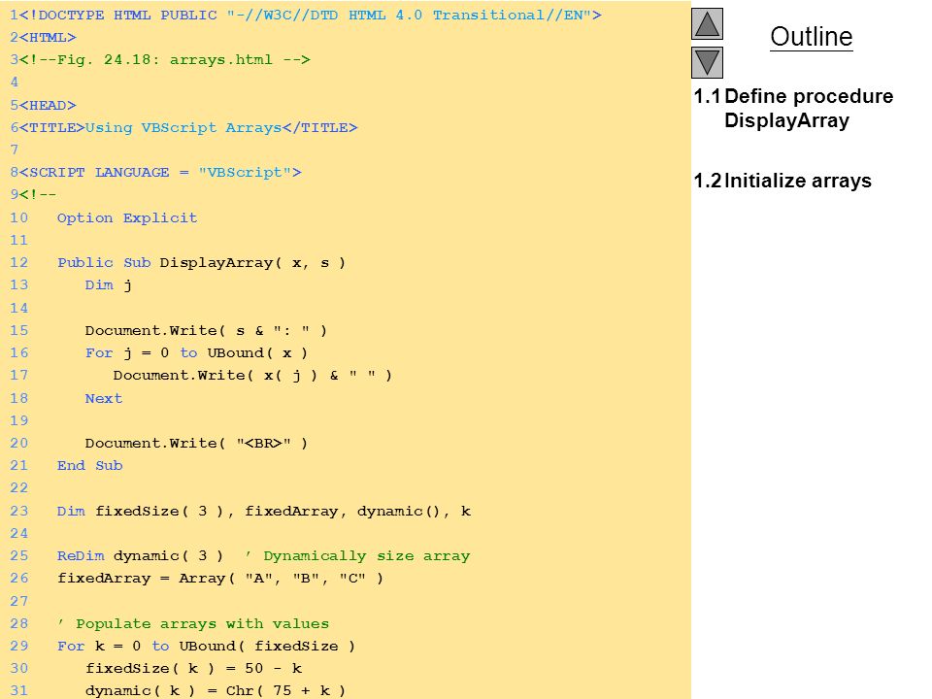Click the comment opener on line 9
The image size is (932, 699).
coord(38,195)
